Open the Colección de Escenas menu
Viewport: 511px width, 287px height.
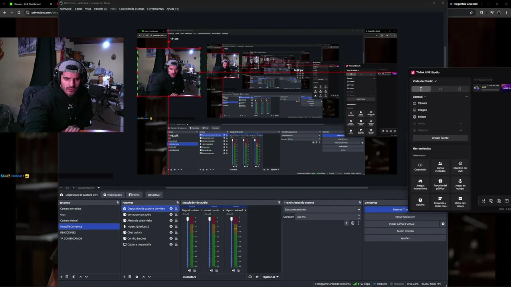[x=132, y=9]
